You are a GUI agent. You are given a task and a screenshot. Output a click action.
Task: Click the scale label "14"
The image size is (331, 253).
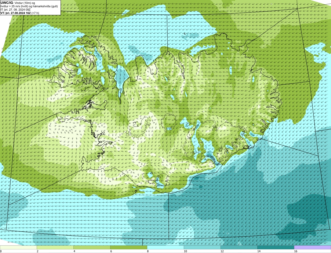tap(259, 251)
